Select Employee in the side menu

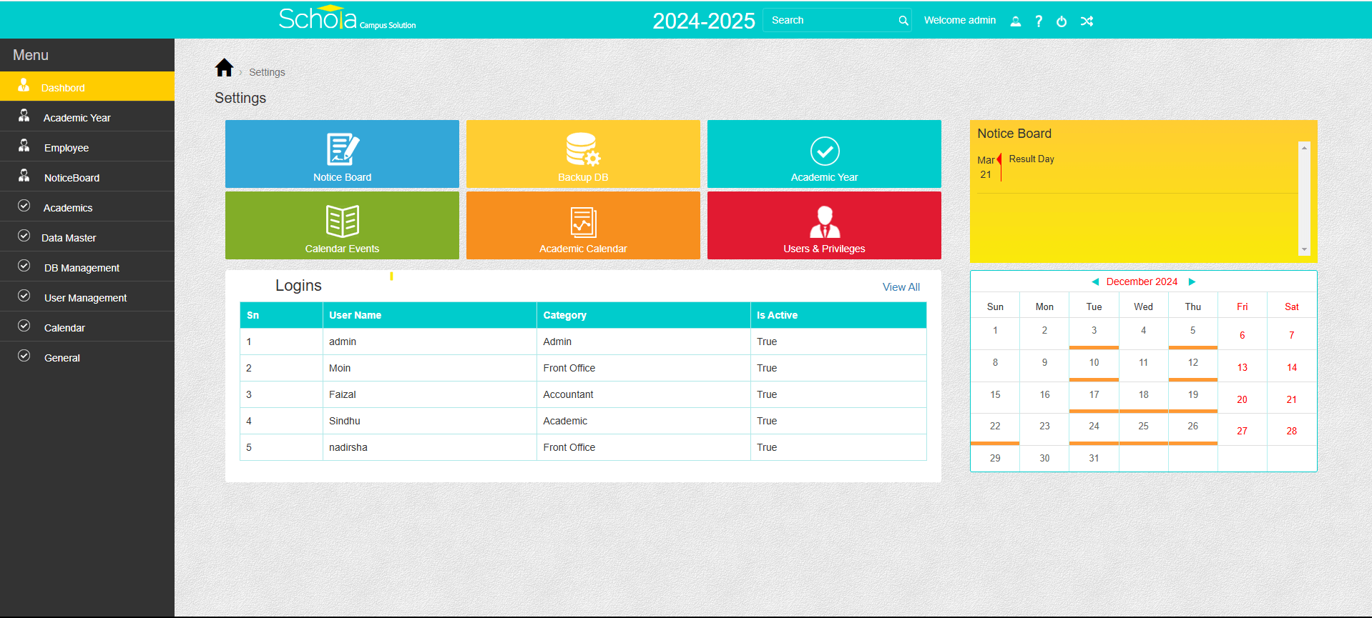67,148
